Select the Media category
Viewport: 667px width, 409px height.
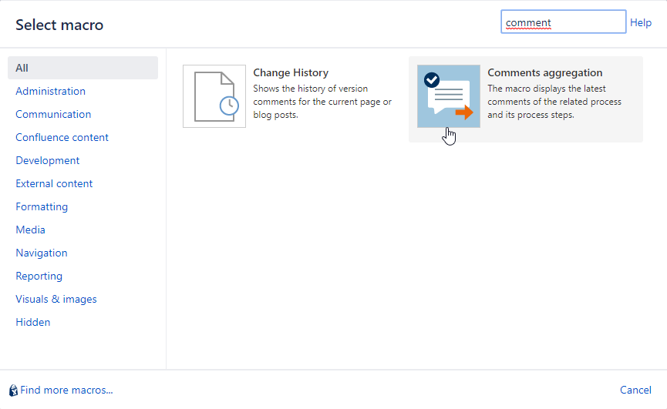(x=31, y=230)
